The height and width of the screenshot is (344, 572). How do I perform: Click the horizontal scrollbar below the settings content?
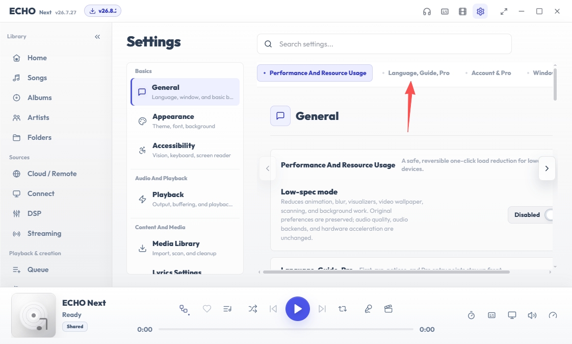[x=386, y=272]
